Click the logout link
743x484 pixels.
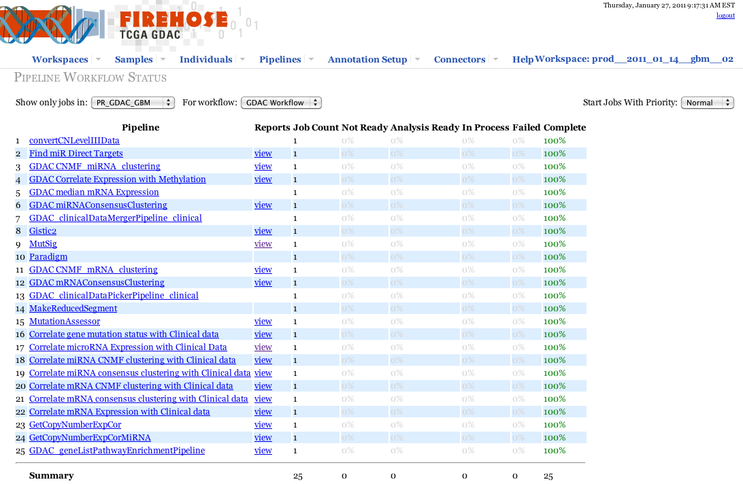click(x=725, y=16)
